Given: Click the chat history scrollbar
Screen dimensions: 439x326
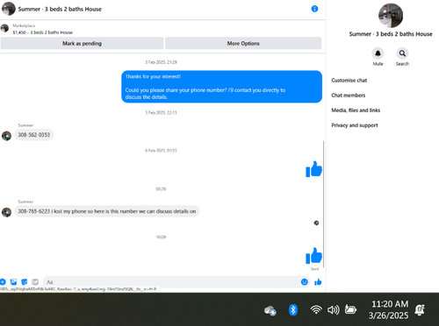Looking at the screenshot, I should (323, 204).
